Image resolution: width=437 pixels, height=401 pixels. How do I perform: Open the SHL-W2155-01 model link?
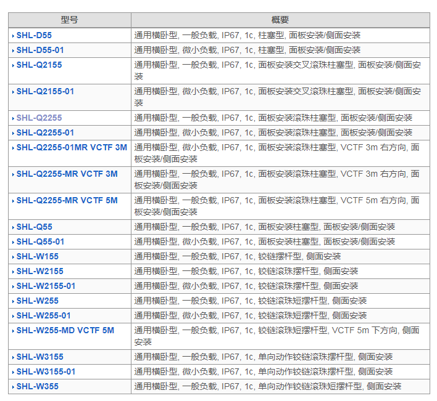tap(46, 286)
